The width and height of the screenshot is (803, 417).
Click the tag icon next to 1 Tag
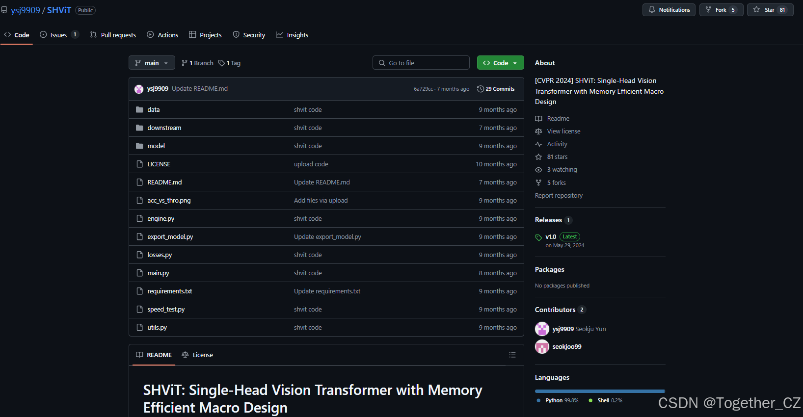click(221, 63)
